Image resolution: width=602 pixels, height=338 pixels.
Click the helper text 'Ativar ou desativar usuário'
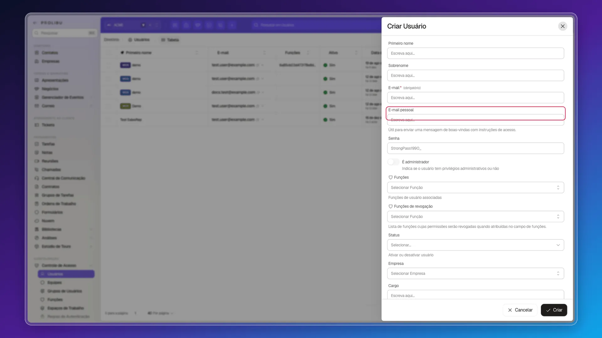411,255
